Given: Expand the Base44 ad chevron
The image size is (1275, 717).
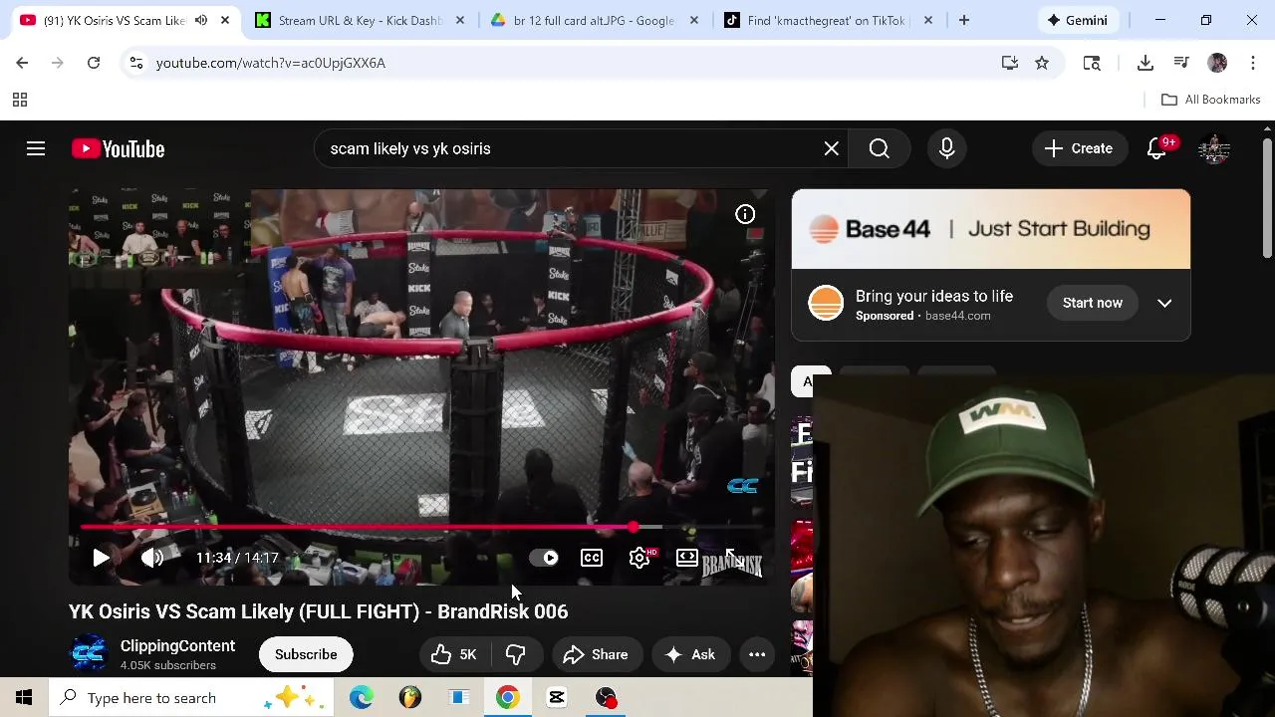Looking at the screenshot, I should (x=1164, y=303).
